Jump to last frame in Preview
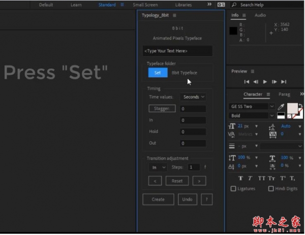Screen dimensions: 305x235 [x=284, y=82]
